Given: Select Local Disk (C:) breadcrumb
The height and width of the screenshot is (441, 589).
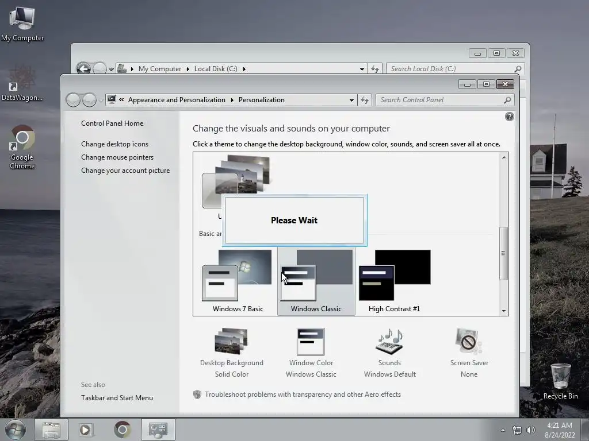Looking at the screenshot, I should (x=216, y=69).
